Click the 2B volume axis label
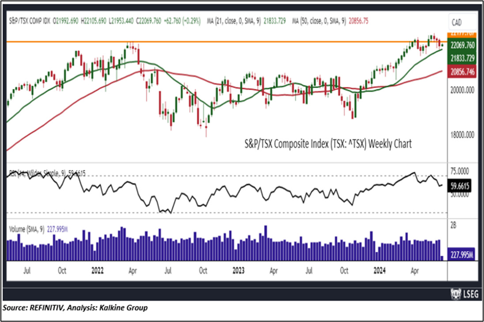 (453, 225)
